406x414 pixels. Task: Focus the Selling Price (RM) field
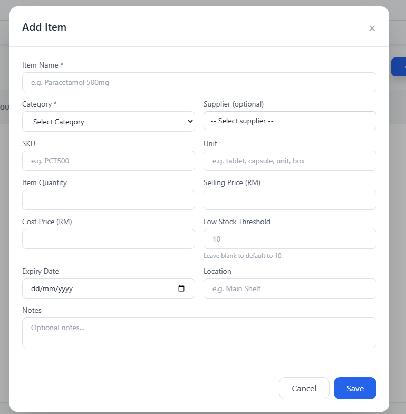tap(289, 200)
